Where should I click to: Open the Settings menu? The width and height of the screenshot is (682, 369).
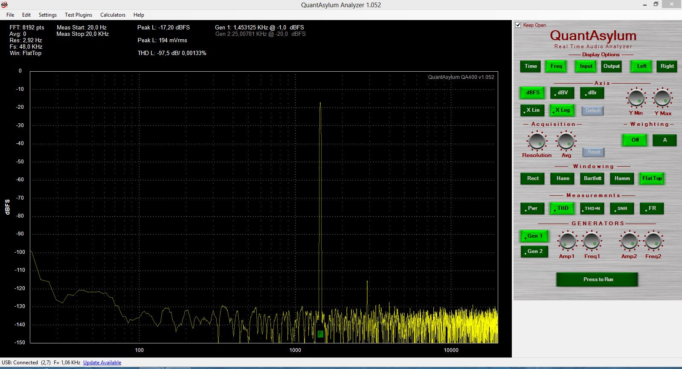point(48,15)
